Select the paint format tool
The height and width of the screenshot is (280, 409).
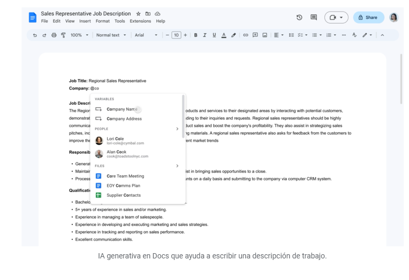tap(63, 35)
